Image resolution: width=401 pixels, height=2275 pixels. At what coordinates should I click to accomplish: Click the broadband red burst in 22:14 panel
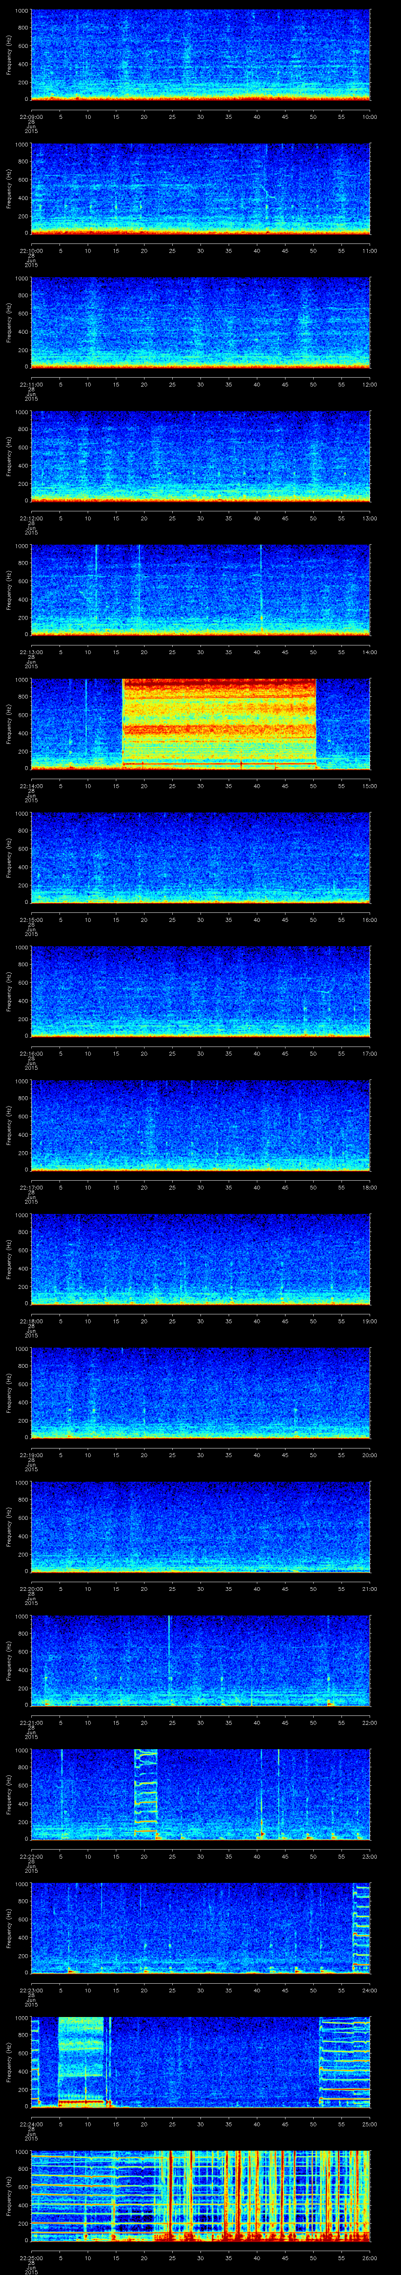[219, 724]
